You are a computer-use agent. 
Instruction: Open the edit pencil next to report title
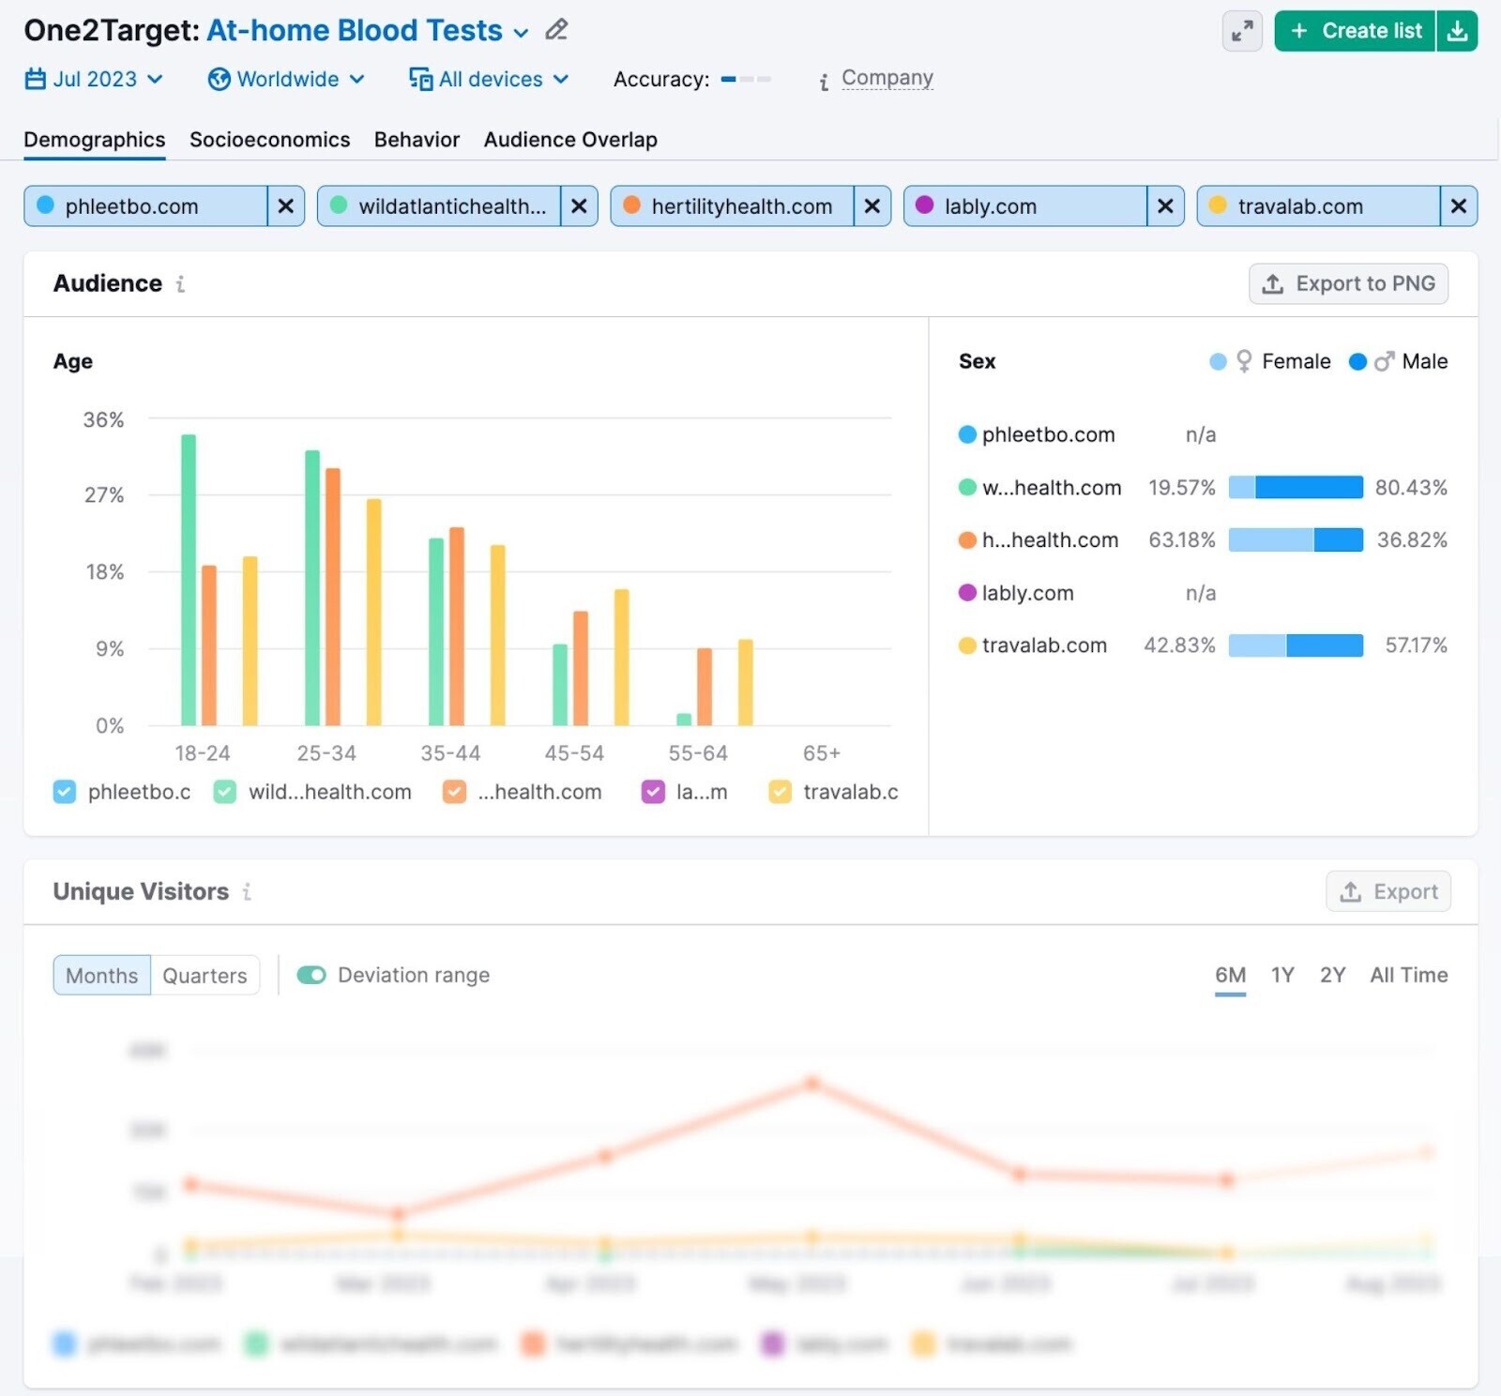click(x=555, y=30)
